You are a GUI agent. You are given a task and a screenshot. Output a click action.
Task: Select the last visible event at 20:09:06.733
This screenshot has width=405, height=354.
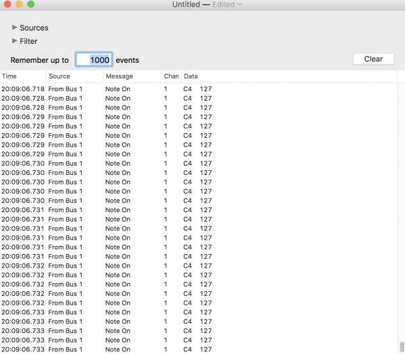point(198,349)
